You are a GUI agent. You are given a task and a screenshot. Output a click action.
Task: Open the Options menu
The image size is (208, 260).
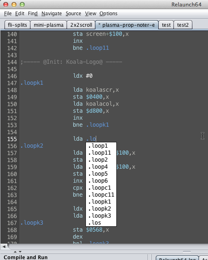(x=109, y=14)
